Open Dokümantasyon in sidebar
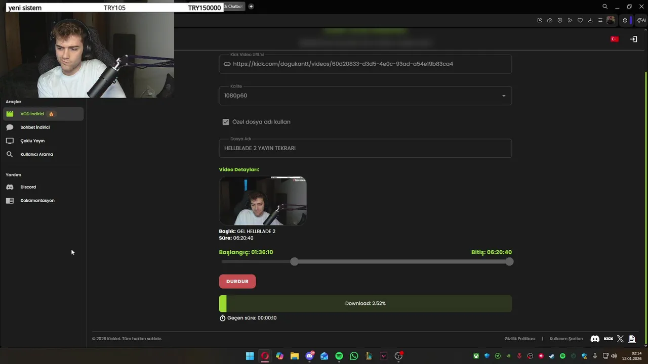 43,201
